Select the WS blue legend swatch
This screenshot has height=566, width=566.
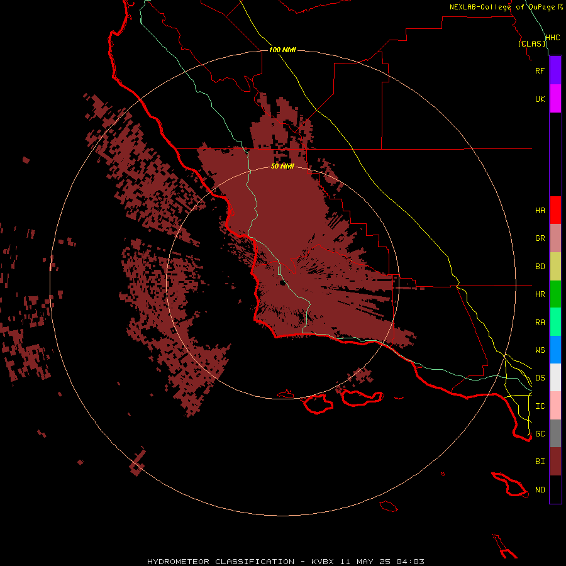(x=555, y=350)
